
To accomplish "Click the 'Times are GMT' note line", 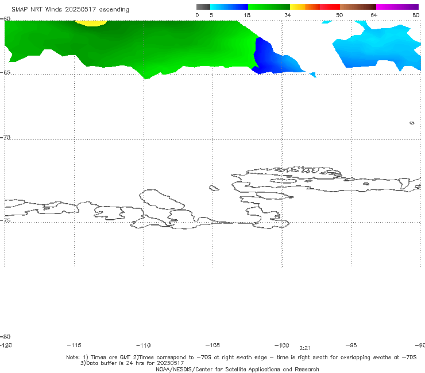I will 241,358.
